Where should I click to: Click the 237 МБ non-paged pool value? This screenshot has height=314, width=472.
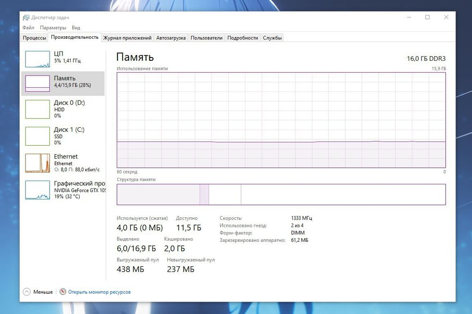181,269
